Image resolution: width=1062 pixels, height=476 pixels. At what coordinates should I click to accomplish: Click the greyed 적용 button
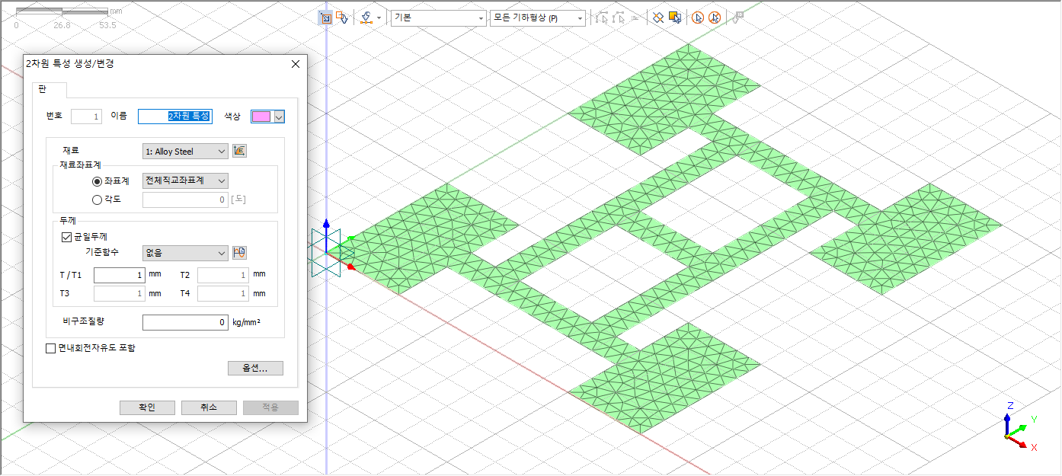tap(270, 408)
